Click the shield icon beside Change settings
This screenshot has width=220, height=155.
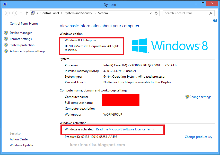[188, 97]
